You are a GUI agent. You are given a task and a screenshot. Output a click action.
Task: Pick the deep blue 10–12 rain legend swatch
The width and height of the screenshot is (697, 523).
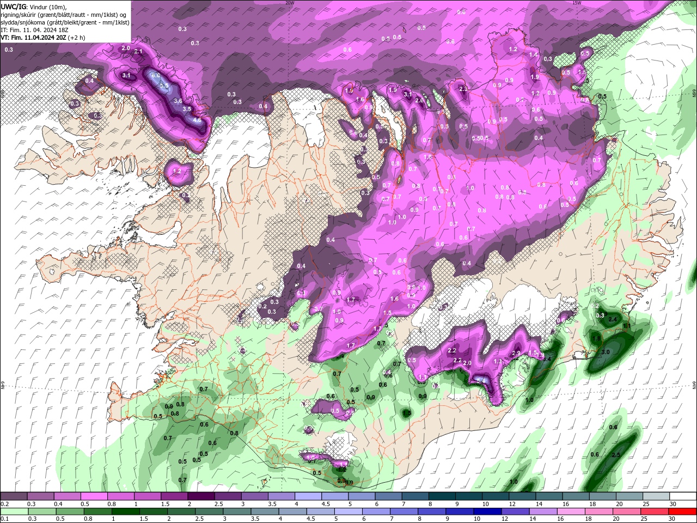pyautogui.click(x=487, y=512)
